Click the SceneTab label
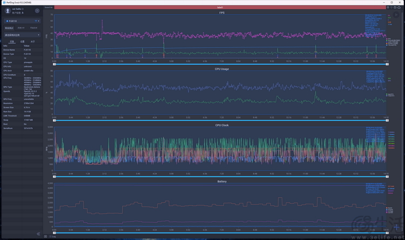The height and width of the screenshot is (240, 405). point(49,8)
